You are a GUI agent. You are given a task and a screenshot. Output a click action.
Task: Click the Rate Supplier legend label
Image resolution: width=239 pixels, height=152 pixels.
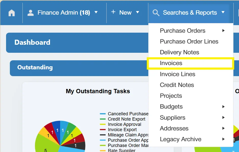pyautogui.click(x=122, y=150)
